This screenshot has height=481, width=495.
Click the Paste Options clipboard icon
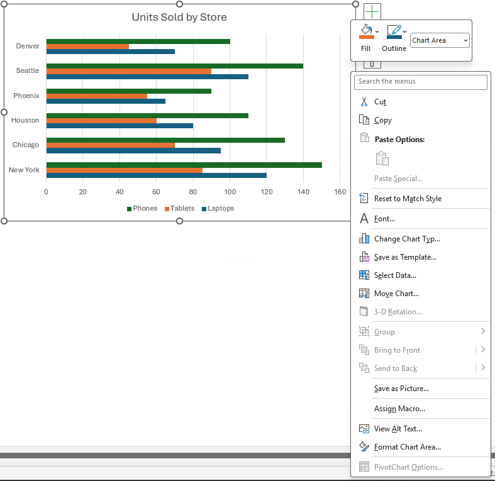coord(364,138)
